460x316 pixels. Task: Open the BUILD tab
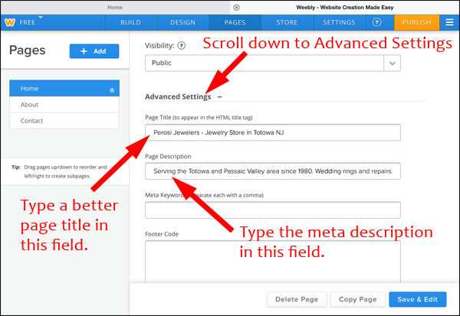[130, 22]
